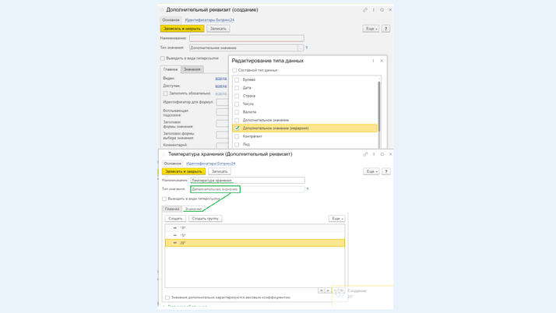The width and height of the screenshot is (556, 313).
Task: Select the 15° value row
Action: 255,235
